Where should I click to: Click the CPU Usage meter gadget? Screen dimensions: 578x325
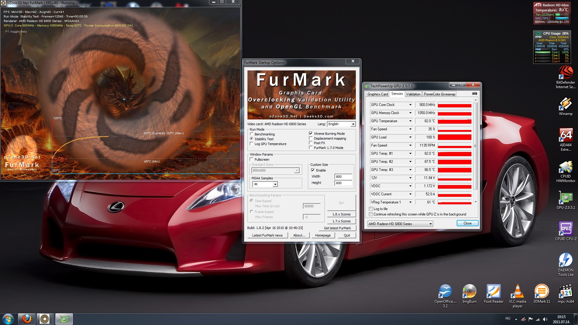point(552,47)
